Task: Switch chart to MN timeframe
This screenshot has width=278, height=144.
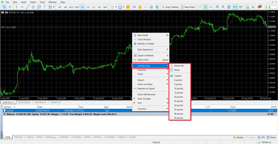Action: pos(105,7)
